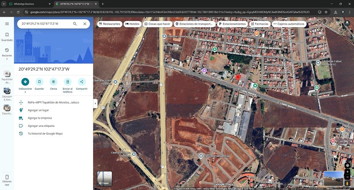This screenshot has width=354, height=190.
Task: Select the Farmacias category chip
Action: tap(259, 24)
